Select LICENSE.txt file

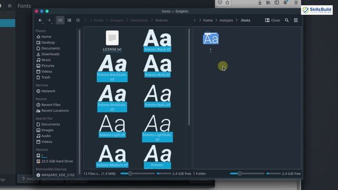(x=112, y=41)
